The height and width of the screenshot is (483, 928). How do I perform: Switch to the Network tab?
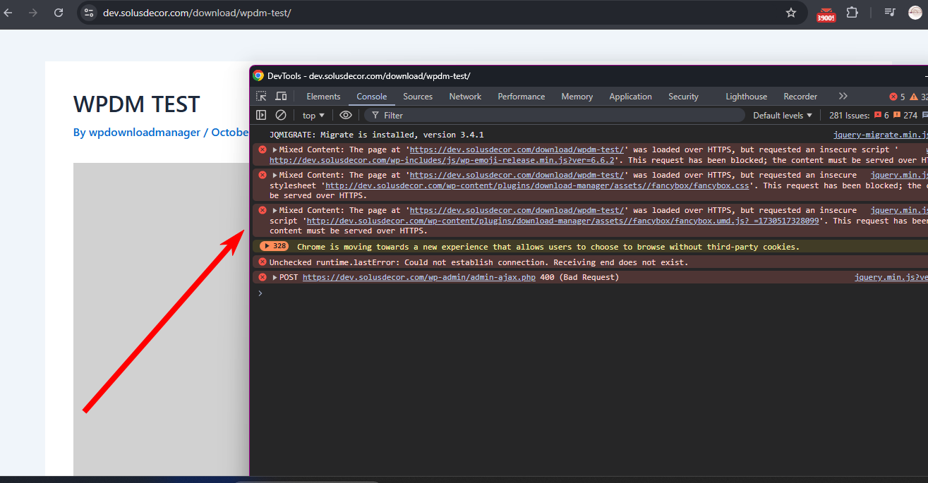[465, 97]
